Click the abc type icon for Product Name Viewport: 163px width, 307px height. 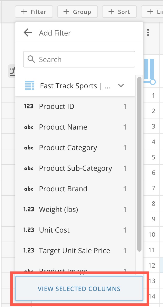click(x=29, y=127)
